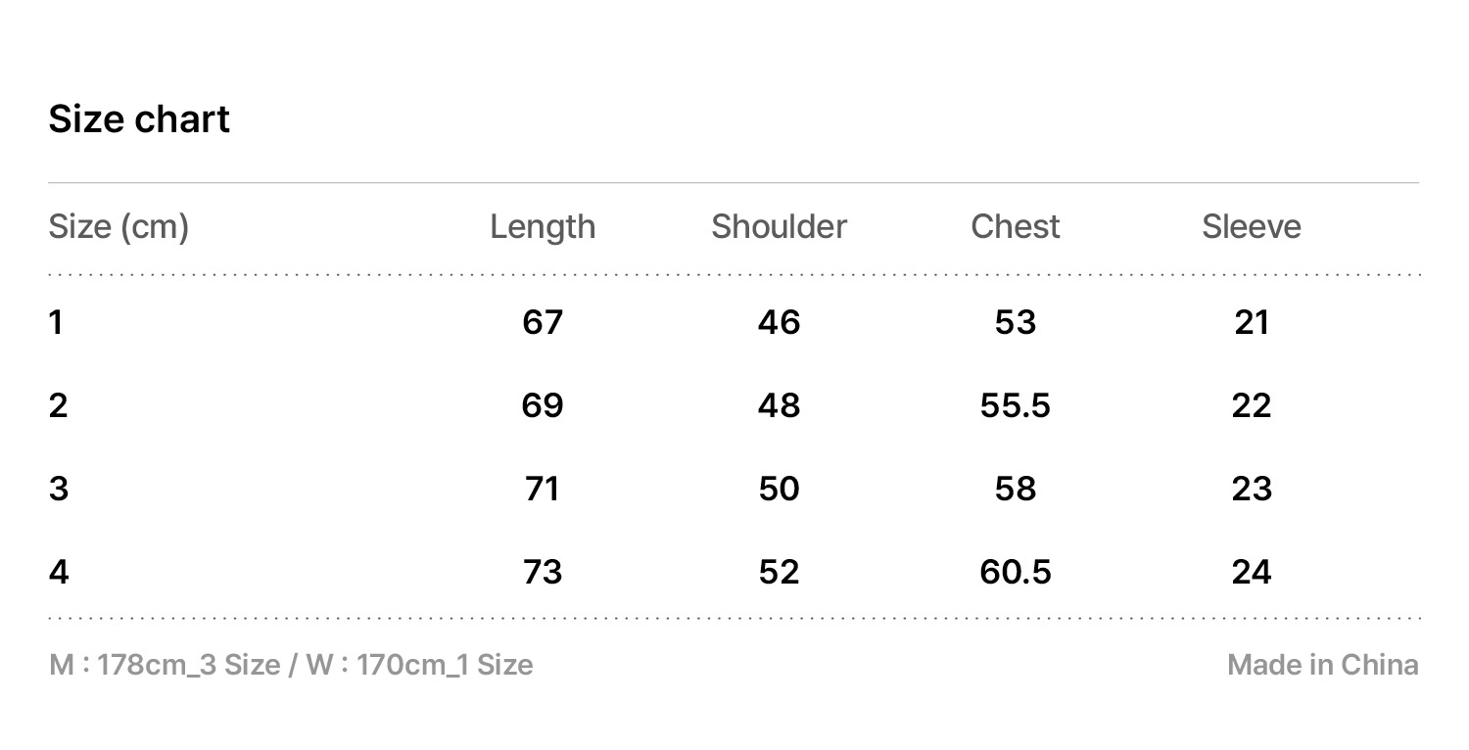Screen dimensions: 1469x750
Task: Click the Chest column header
Action: [x=1015, y=227]
